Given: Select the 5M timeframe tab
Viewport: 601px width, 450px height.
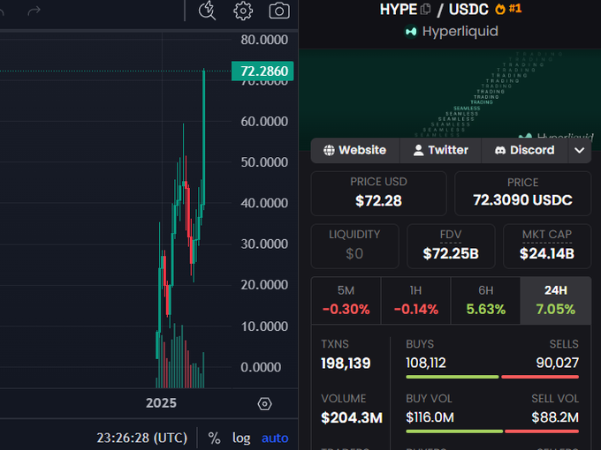Looking at the screenshot, I should (346, 300).
